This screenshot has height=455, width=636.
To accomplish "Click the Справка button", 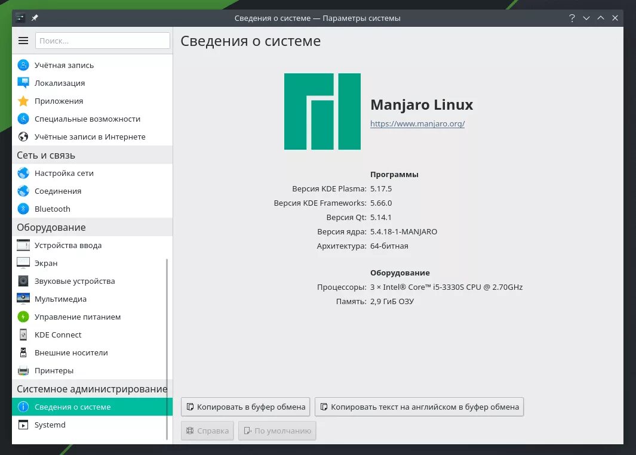I will coord(207,431).
